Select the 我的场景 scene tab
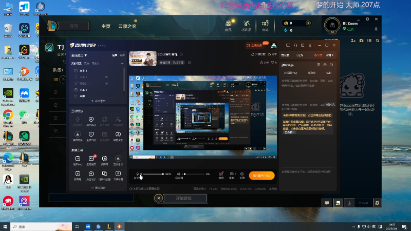The width and height of the screenshot is (411, 231). click(x=76, y=63)
